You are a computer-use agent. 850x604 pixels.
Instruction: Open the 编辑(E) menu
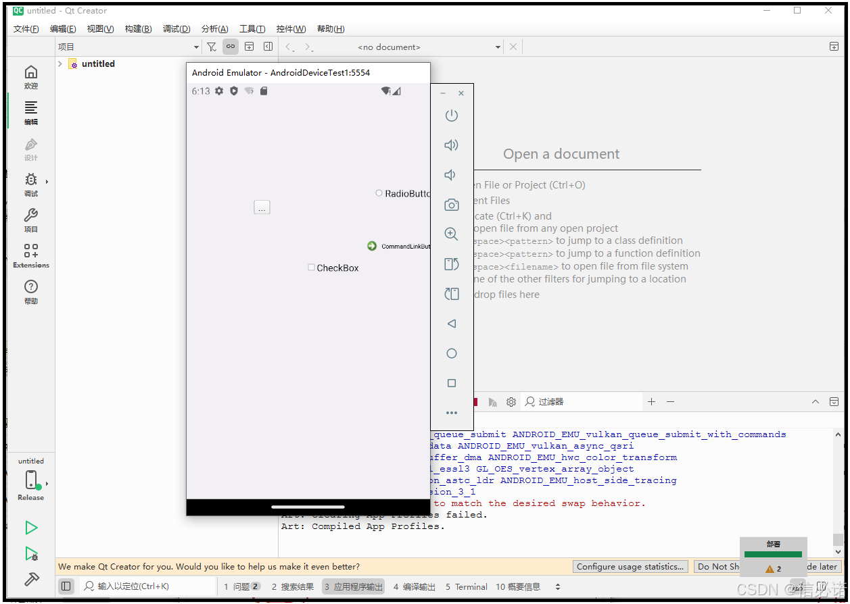tap(63, 29)
